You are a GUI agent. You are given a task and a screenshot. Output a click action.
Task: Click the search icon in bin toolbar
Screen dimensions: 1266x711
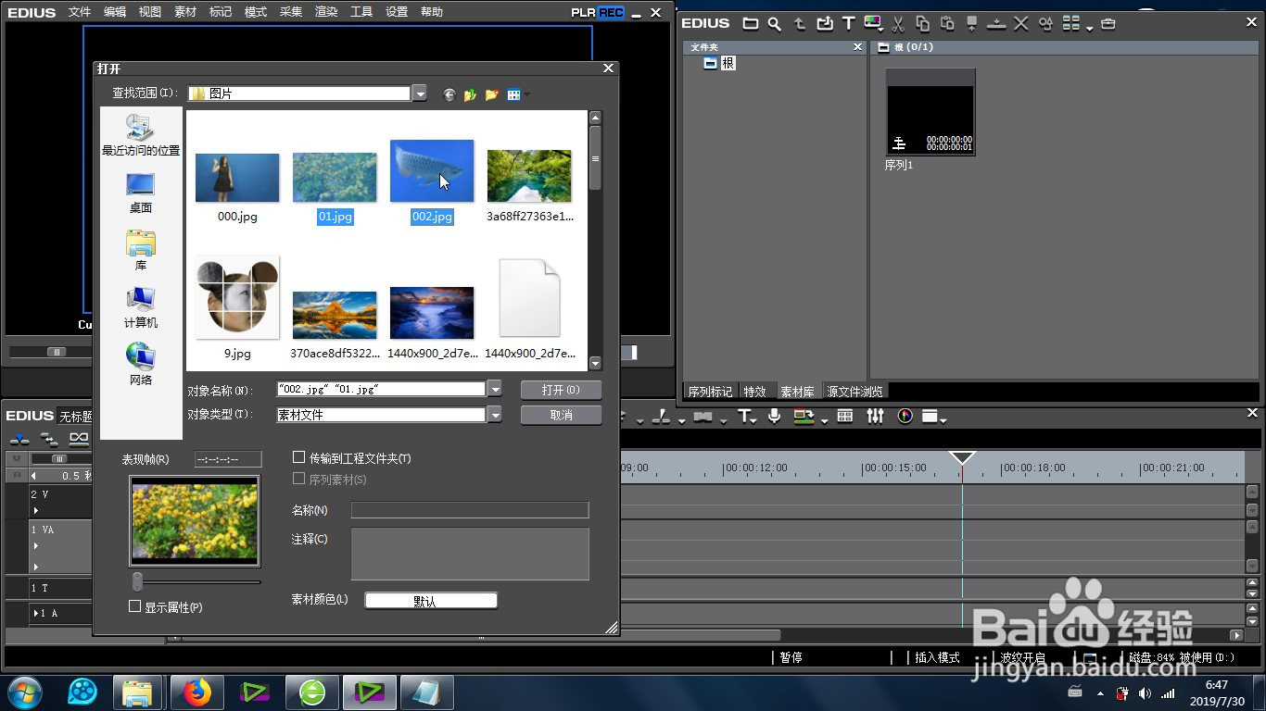[774, 23]
